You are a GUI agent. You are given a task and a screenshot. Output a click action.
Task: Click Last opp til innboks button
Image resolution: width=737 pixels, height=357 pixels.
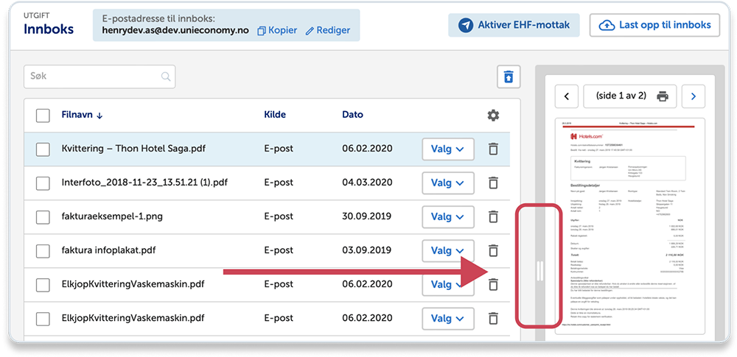pyautogui.click(x=654, y=25)
